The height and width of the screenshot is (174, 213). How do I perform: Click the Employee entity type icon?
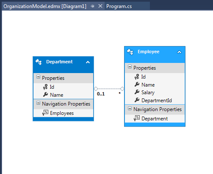tap(130, 52)
